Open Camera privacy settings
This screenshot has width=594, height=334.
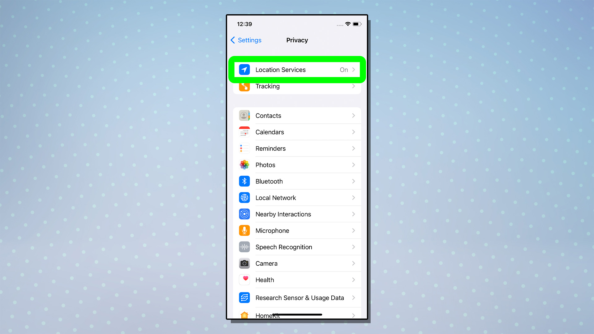(x=297, y=263)
